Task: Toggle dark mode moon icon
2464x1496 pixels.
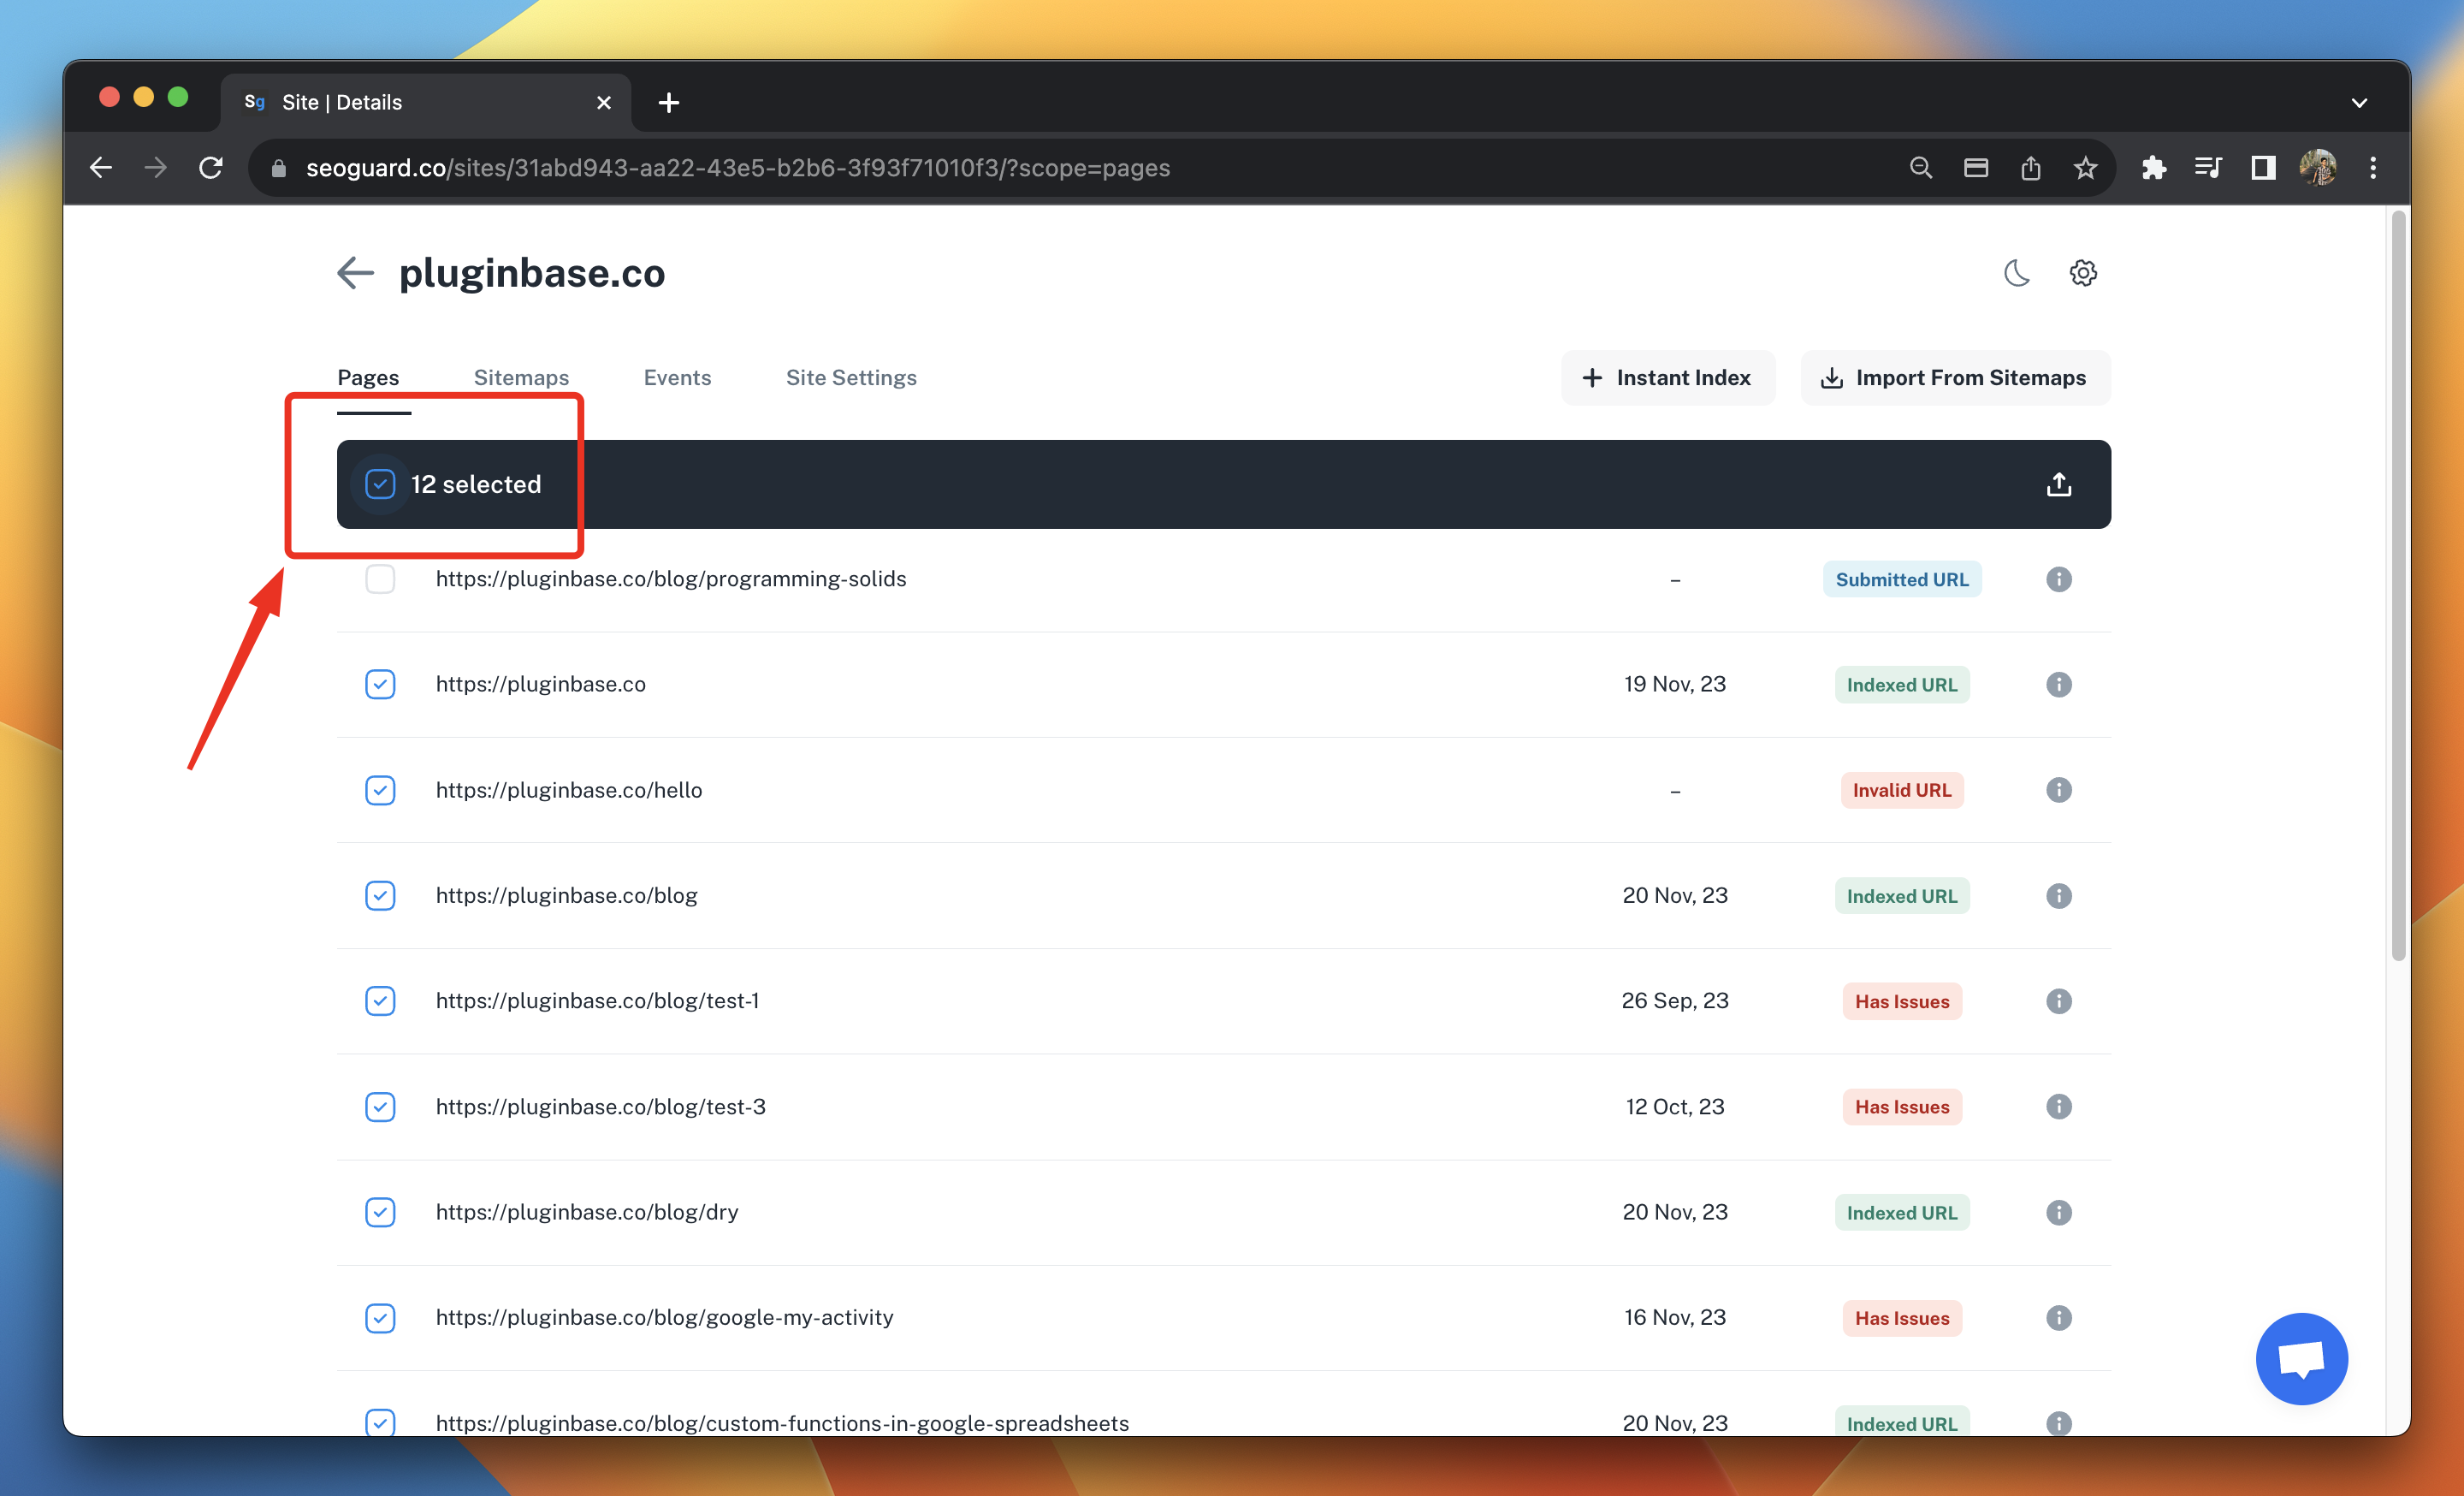Action: (x=2016, y=273)
